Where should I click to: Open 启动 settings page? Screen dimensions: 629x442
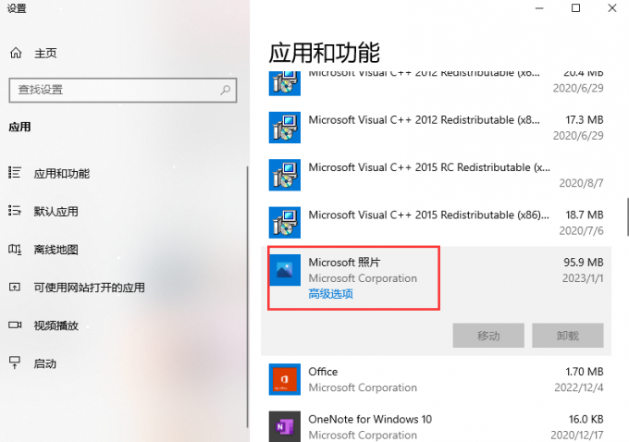(x=44, y=363)
